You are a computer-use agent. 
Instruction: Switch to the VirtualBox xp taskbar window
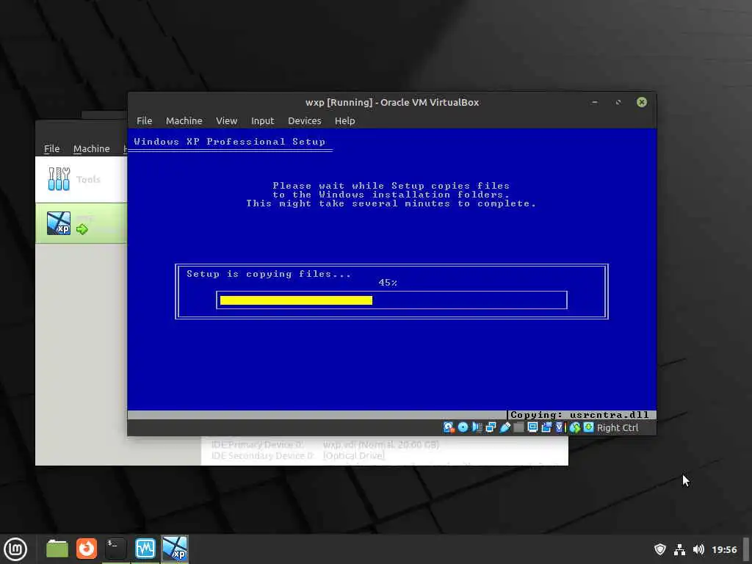coord(175,549)
